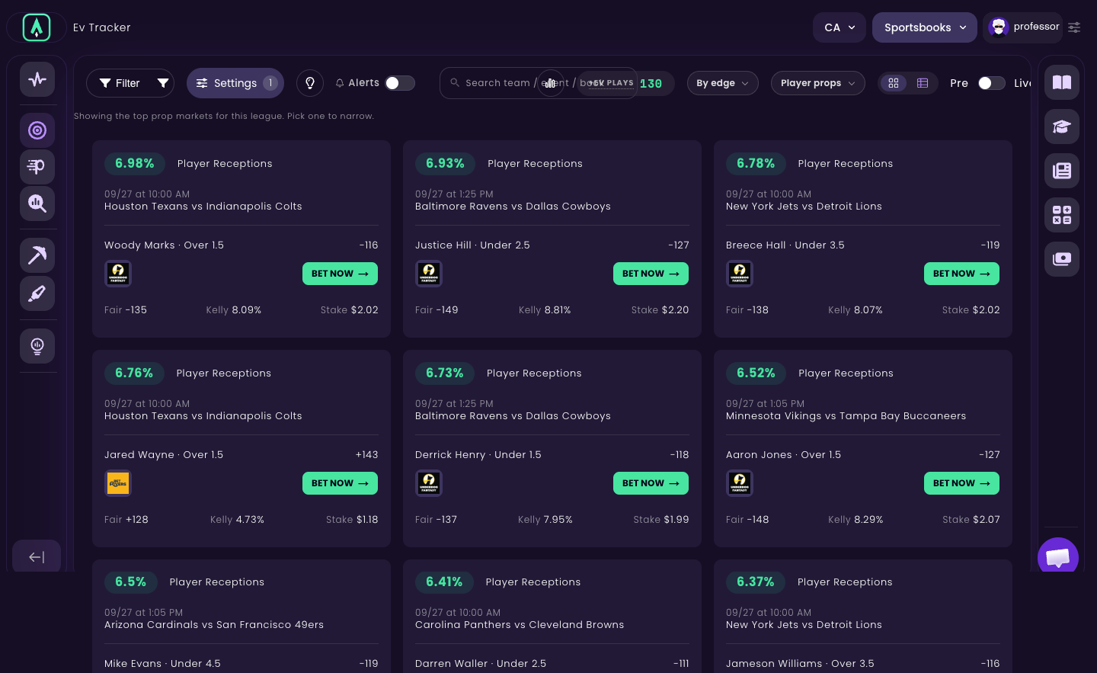Click the calculator icon in right panel
1097x673 pixels.
[x=1062, y=215]
